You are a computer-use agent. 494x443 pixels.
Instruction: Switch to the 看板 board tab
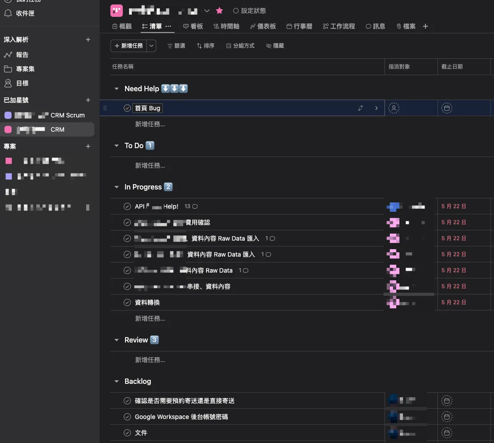tap(193, 26)
